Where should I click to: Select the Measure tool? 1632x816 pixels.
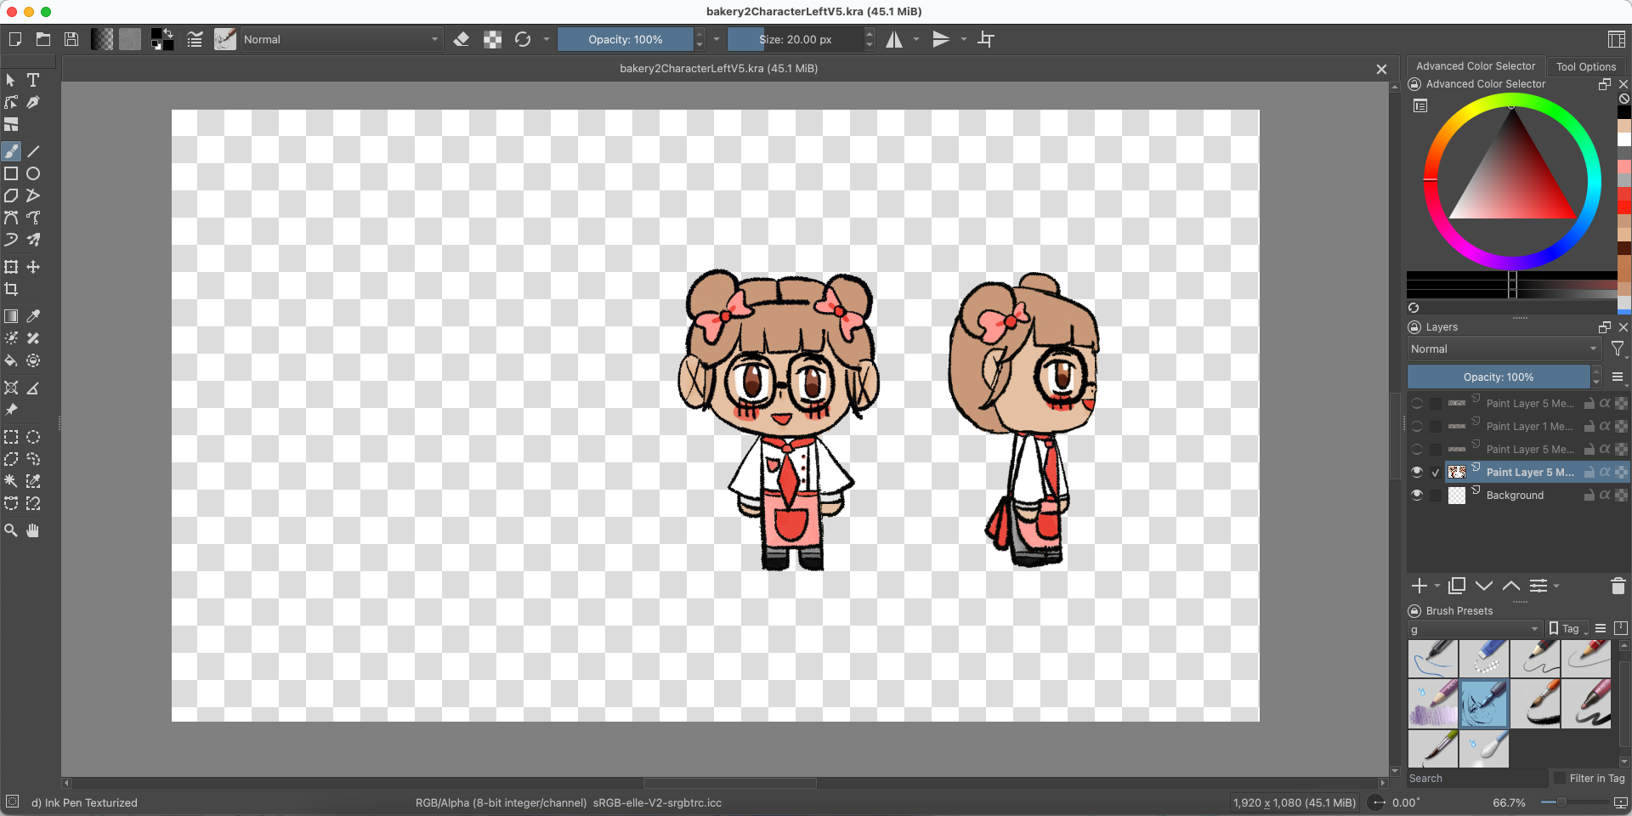(x=33, y=388)
